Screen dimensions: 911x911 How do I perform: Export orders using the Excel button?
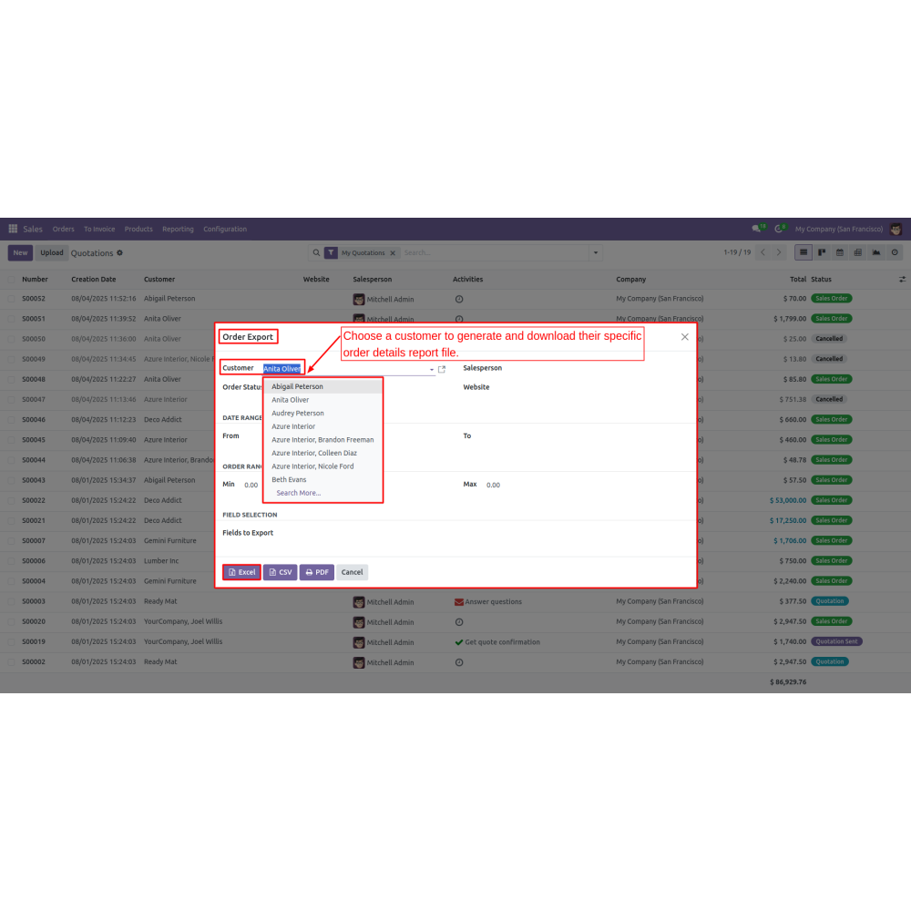coord(242,572)
